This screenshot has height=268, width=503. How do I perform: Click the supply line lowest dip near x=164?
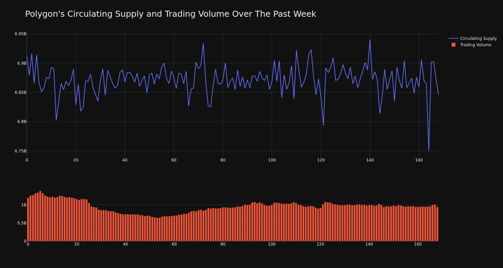click(429, 150)
